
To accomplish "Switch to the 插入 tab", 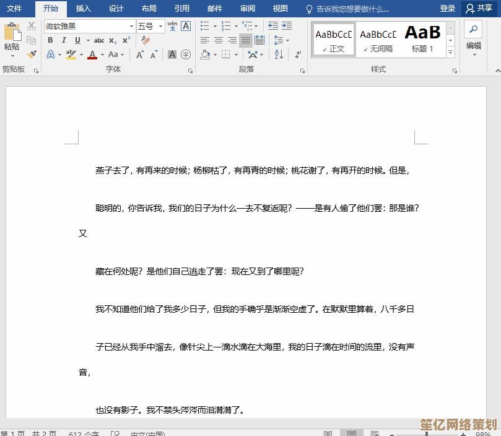I will [x=84, y=9].
